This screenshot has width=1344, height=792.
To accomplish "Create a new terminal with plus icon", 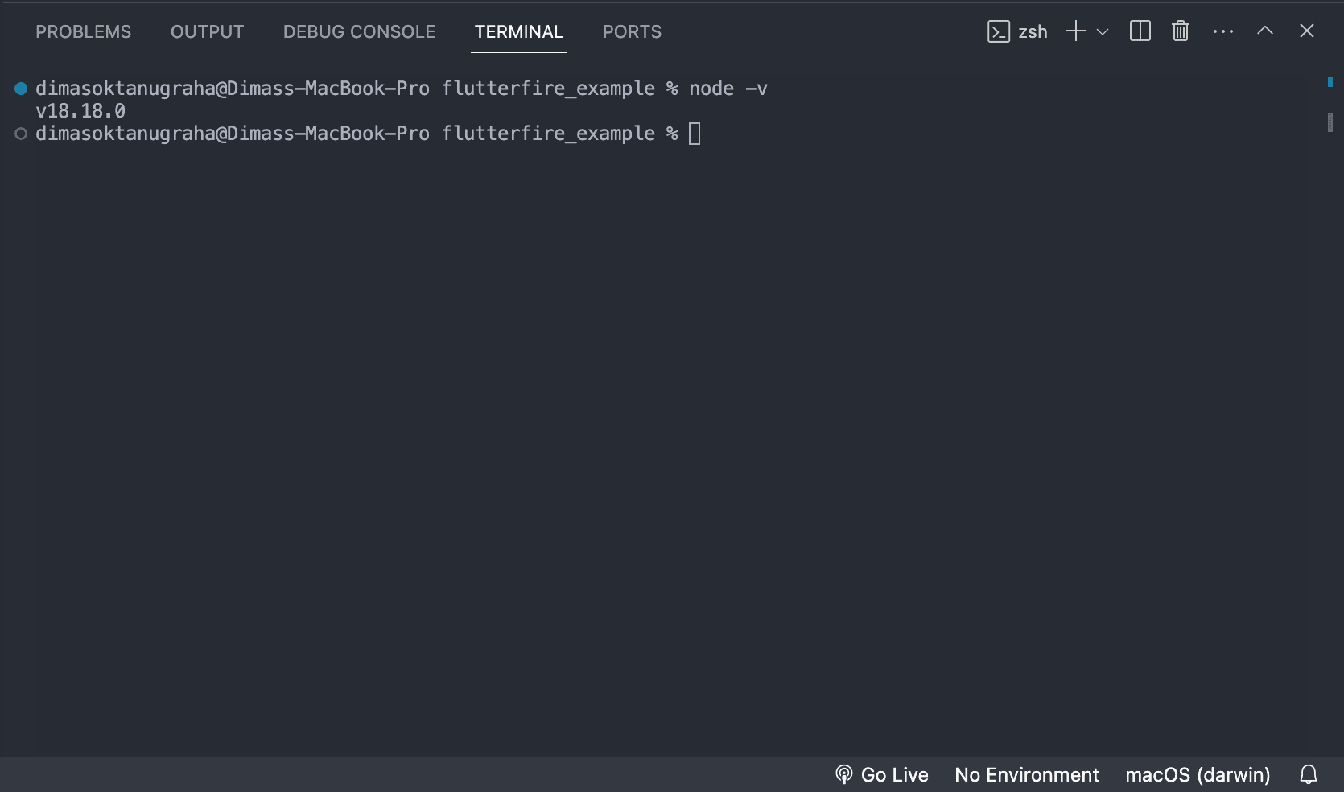I will pyautogui.click(x=1076, y=31).
